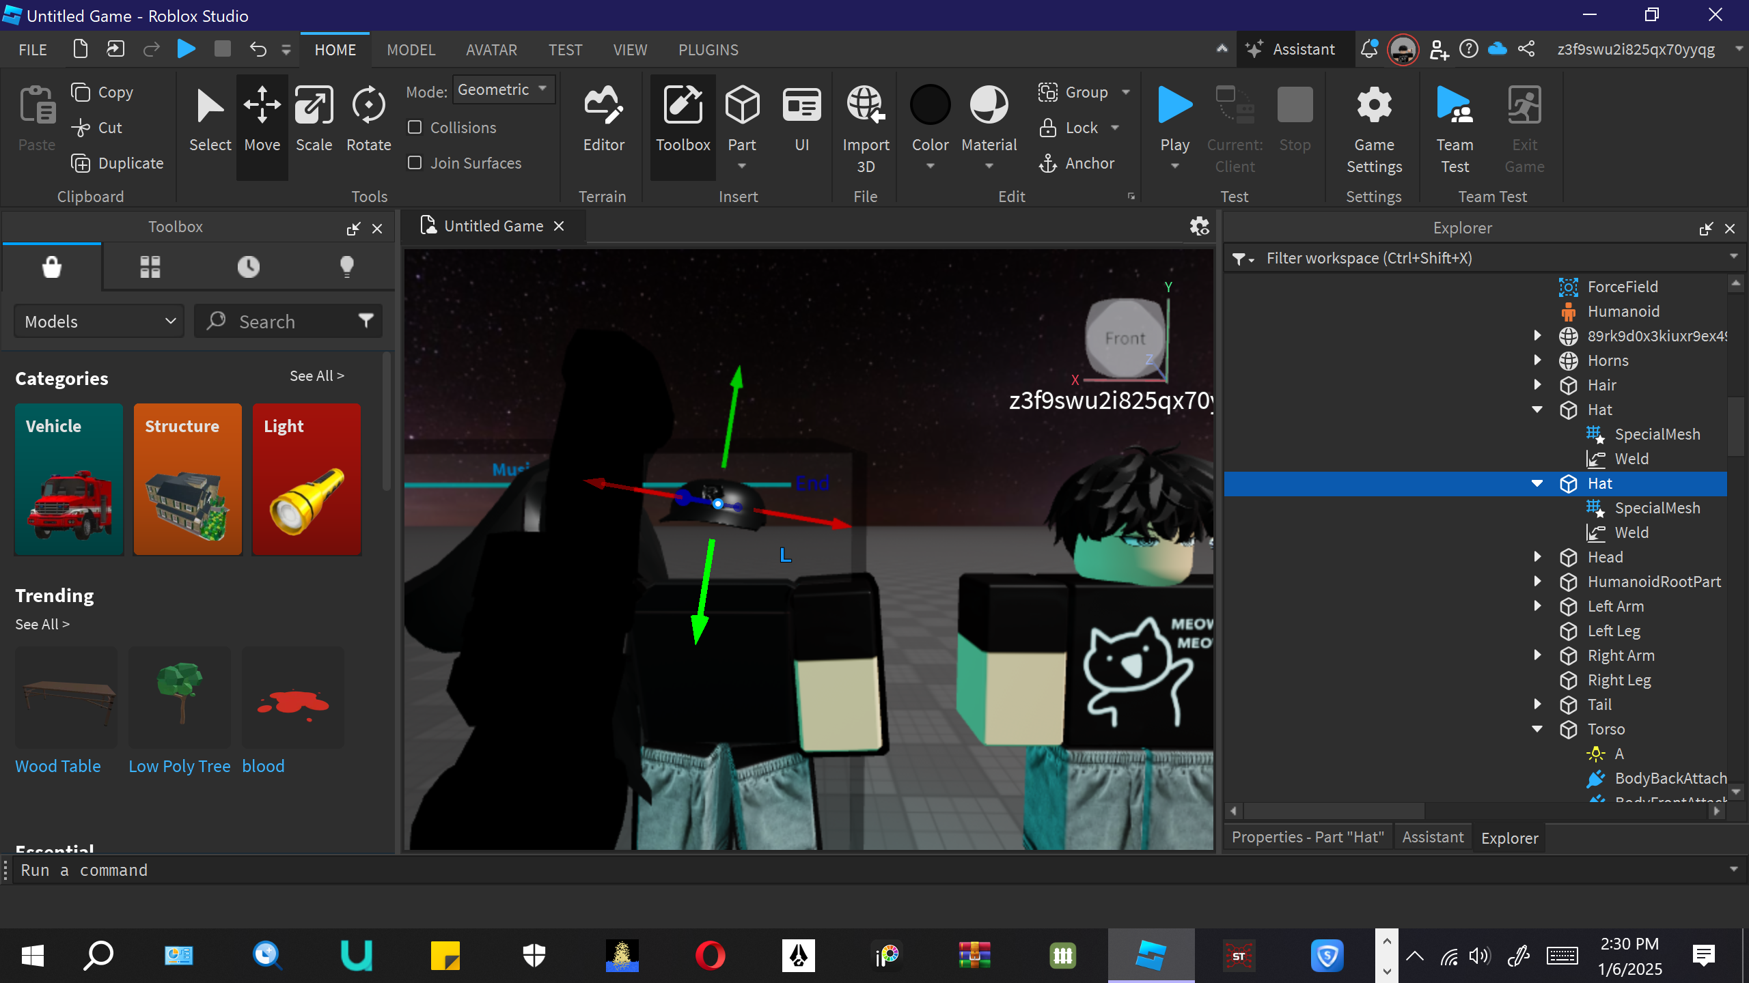Open the Models category dropdown

100,322
